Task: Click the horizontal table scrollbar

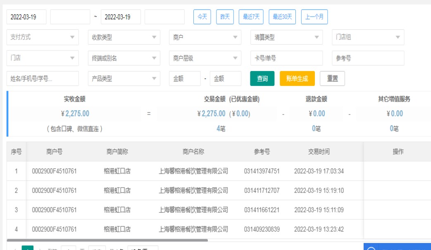Action: tap(107, 240)
